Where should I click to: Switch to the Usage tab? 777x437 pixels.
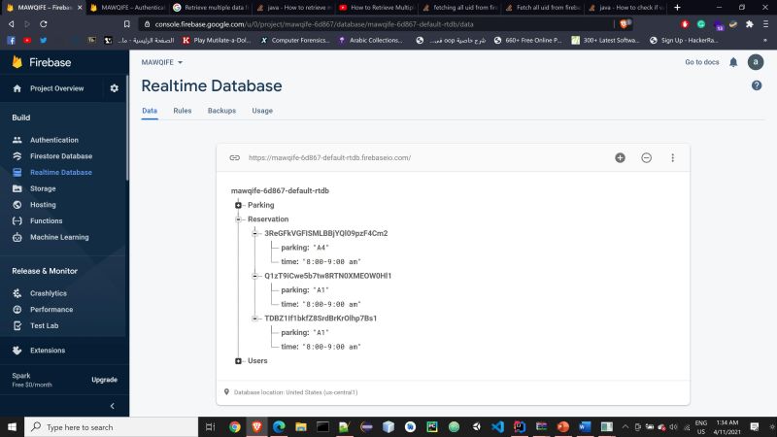point(262,111)
